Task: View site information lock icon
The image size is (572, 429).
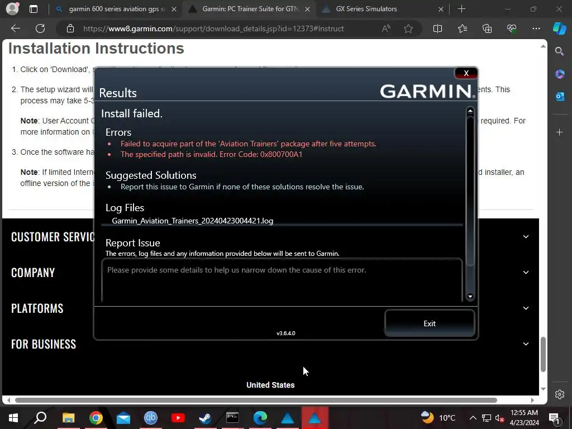Action: point(70,28)
